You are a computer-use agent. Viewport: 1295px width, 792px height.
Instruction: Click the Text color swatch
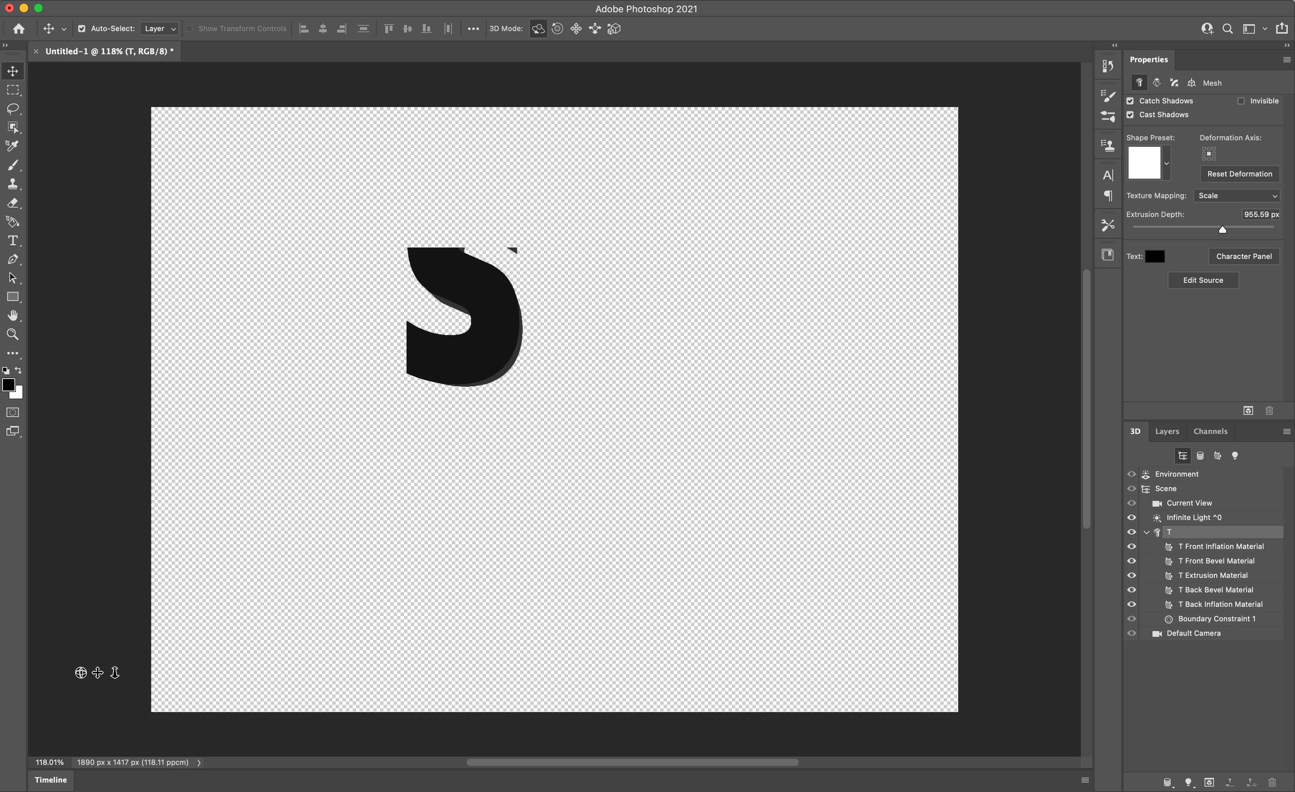tap(1155, 256)
